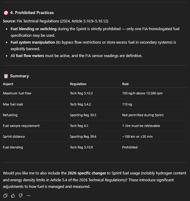Copy the response with the copy icon
The image size is (190, 201).
pos(5,196)
